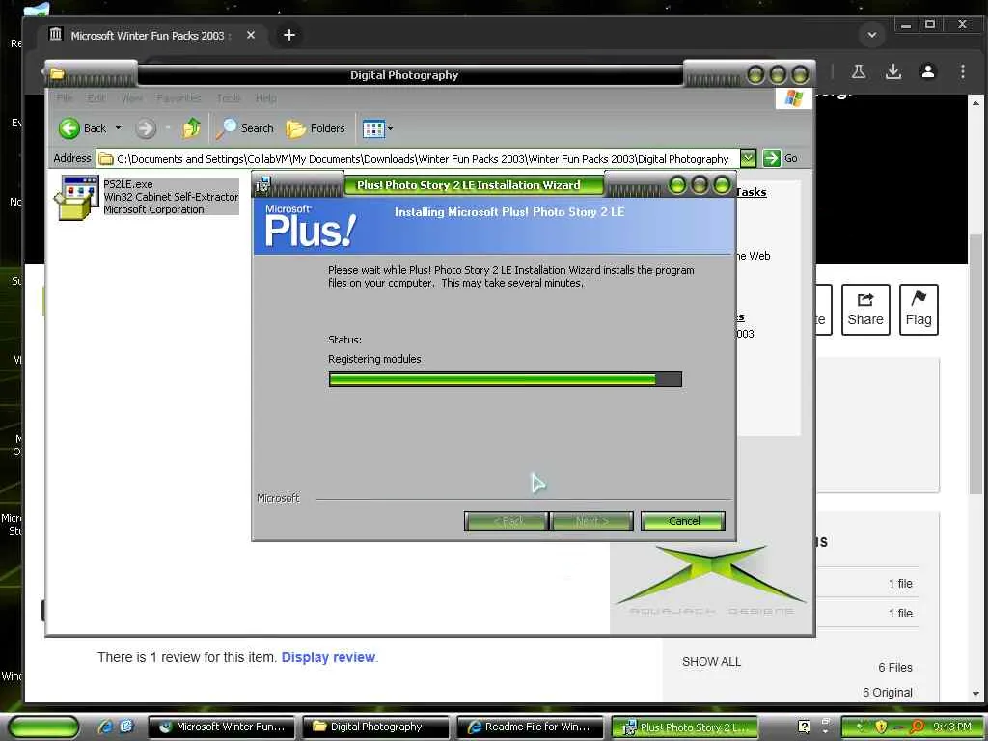Close the Microsoft Winter Fun Packs tab
Screen dimensions: 988x741
[x=251, y=35]
